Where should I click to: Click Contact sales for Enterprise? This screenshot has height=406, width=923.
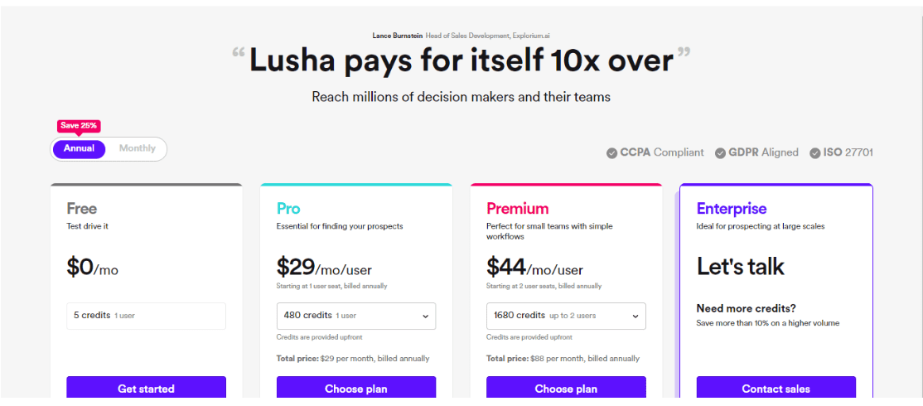coord(776,388)
